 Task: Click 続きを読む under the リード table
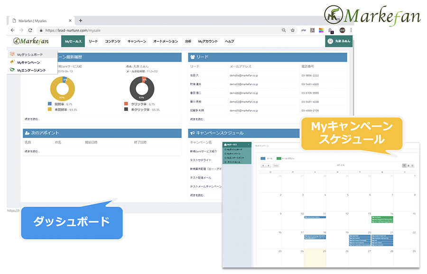198,119
